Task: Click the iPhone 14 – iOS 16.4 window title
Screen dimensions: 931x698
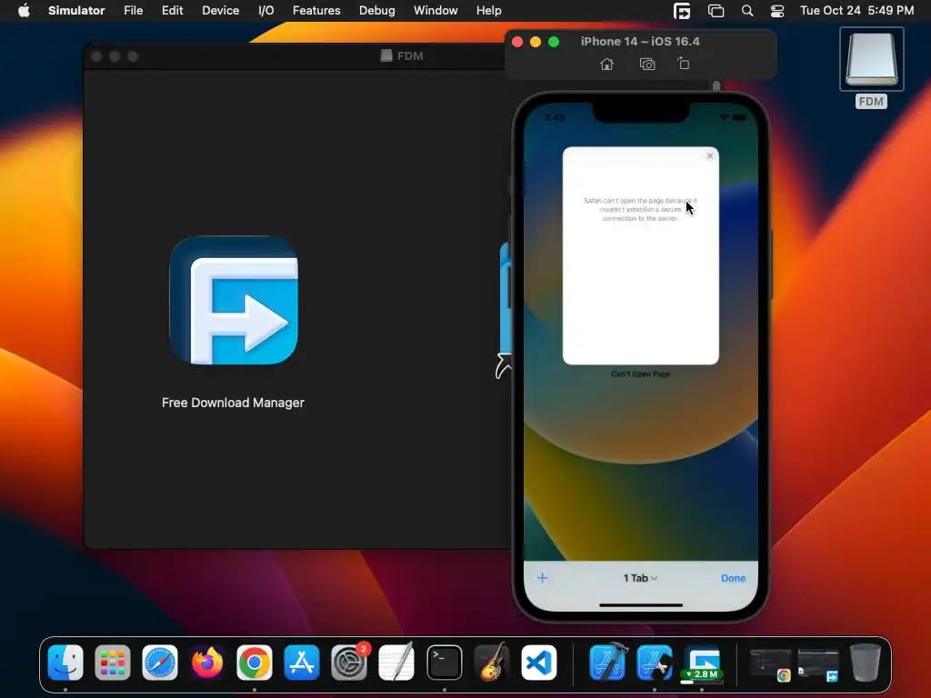Action: 640,41
